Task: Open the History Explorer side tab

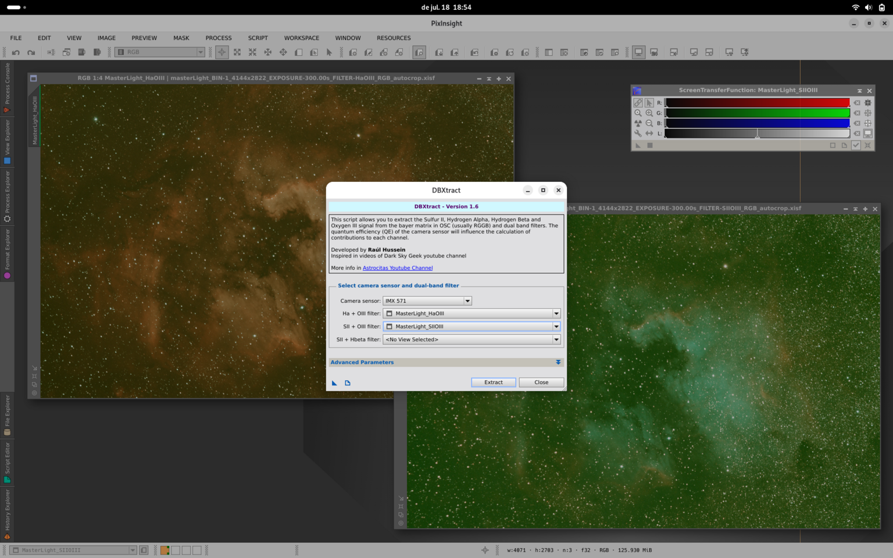Action: [x=7, y=515]
